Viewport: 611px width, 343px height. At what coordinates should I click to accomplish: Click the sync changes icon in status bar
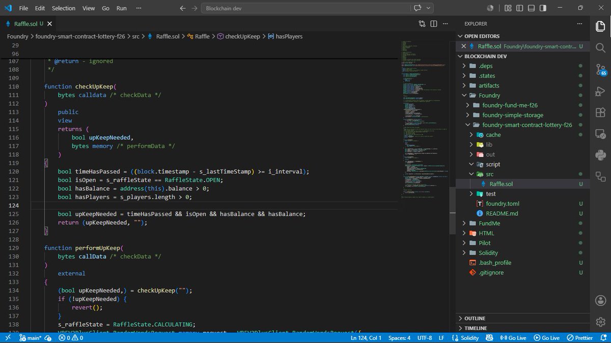tap(48, 338)
